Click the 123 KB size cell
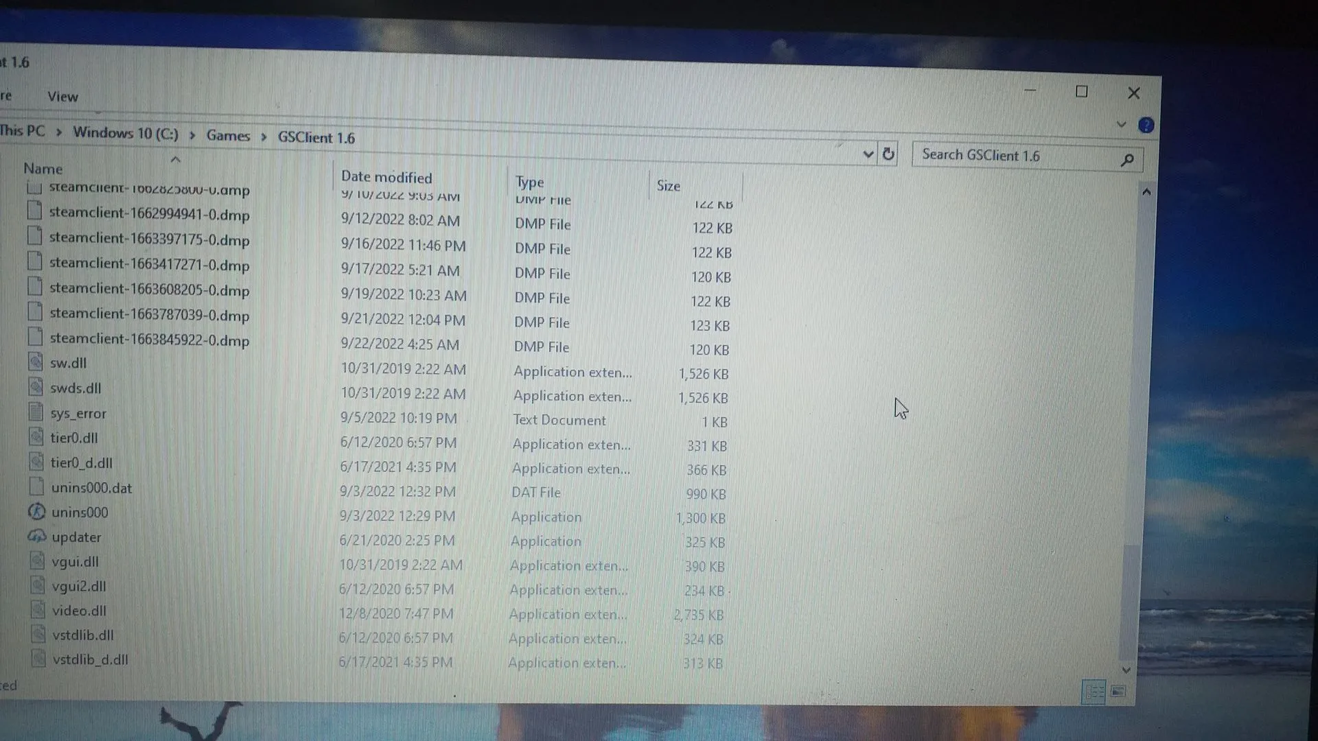Image resolution: width=1318 pixels, height=741 pixels. pos(710,326)
